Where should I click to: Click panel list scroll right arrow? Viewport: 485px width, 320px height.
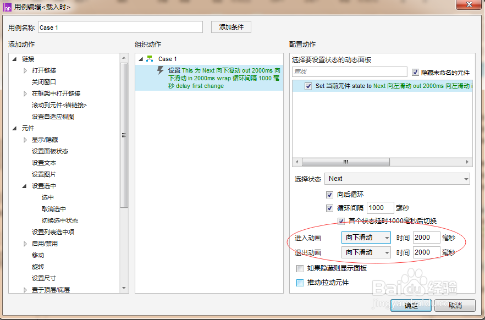point(467,162)
